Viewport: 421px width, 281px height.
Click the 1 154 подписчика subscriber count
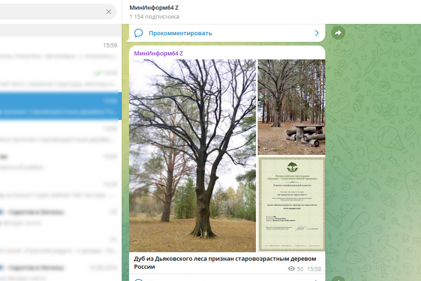pyautogui.click(x=154, y=17)
